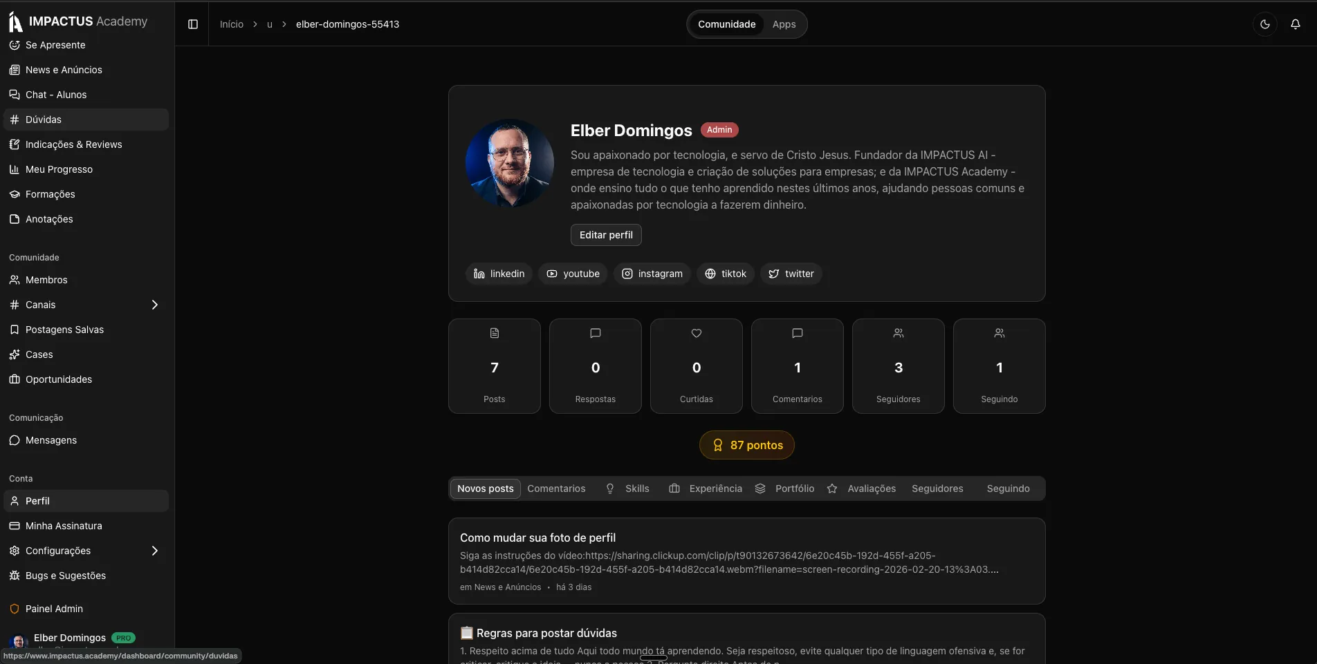Open the tiktok social link
Image resolution: width=1317 pixels, height=664 pixels.
pyautogui.click(x=725, y=274)
